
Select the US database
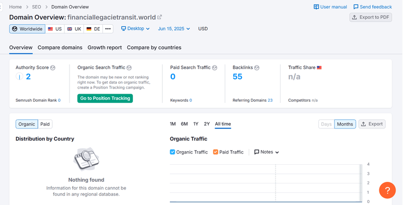click(55, 29)
